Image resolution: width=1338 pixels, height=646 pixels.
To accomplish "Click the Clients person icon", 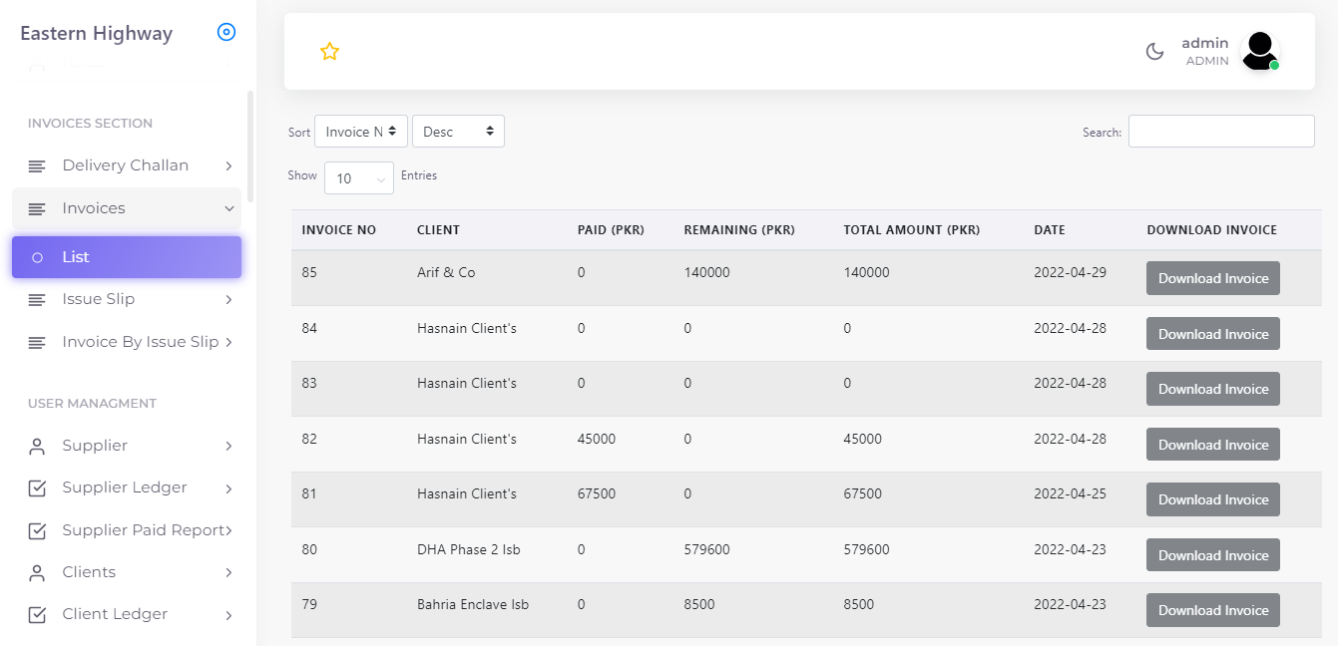I will [37, 572].
